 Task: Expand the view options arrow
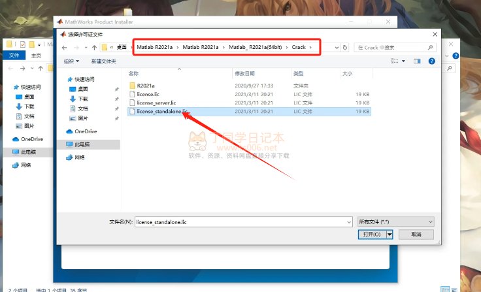[403, 61]
